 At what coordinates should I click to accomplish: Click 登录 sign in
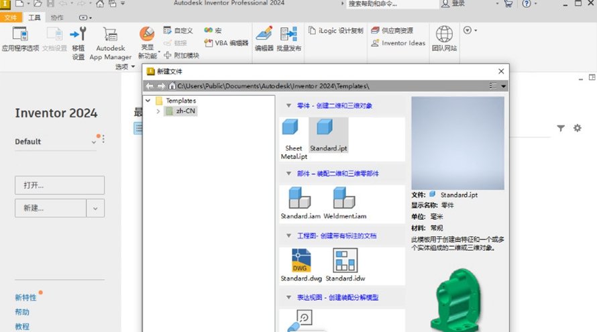(x=453, y=4)
